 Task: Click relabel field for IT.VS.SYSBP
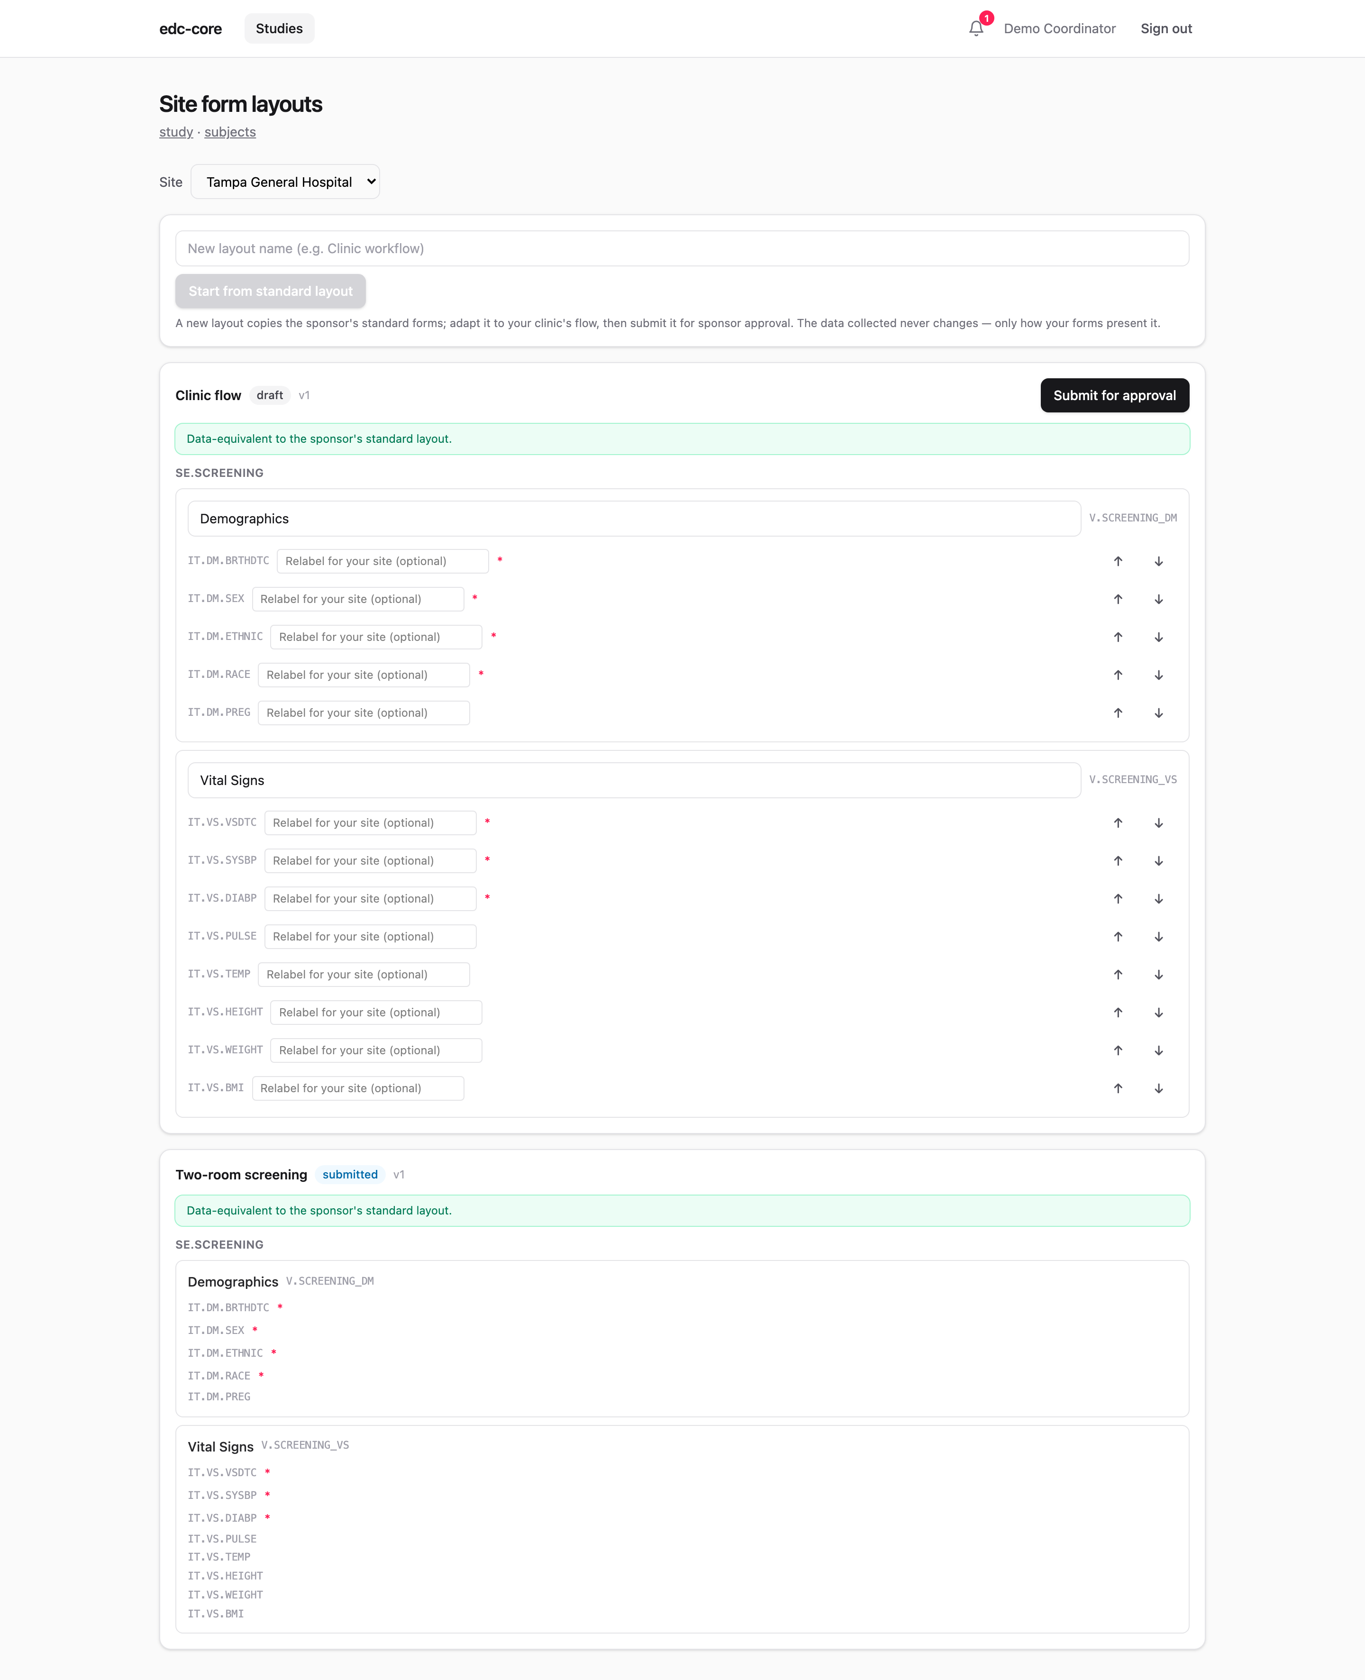coord(370,860)
